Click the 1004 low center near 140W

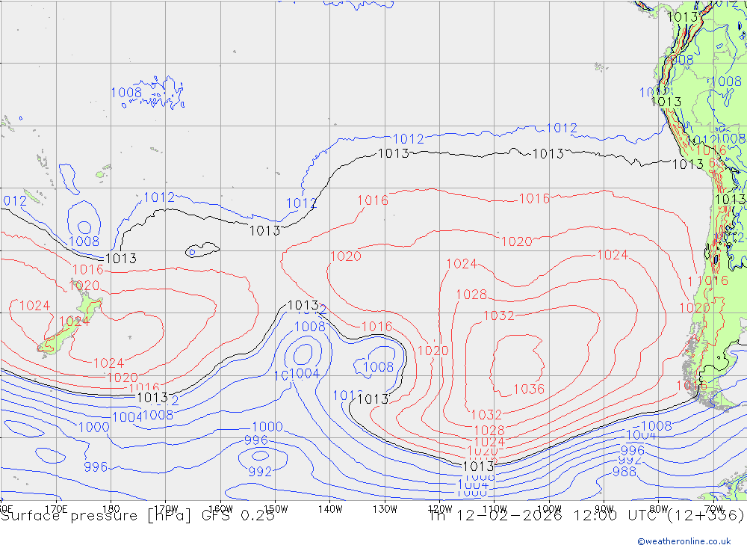[x=305, y=373]
